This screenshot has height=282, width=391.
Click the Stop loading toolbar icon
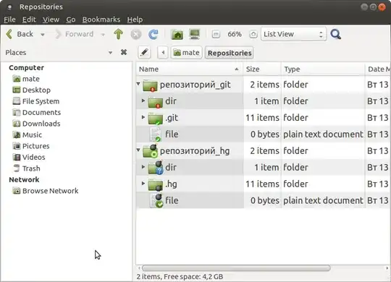click(x=136, y=34)
